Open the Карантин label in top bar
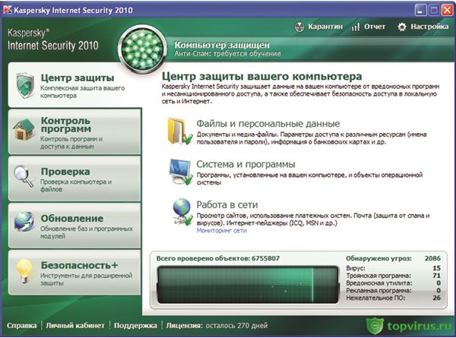Screen dimensions: 456x338 (x=325, y=27)
